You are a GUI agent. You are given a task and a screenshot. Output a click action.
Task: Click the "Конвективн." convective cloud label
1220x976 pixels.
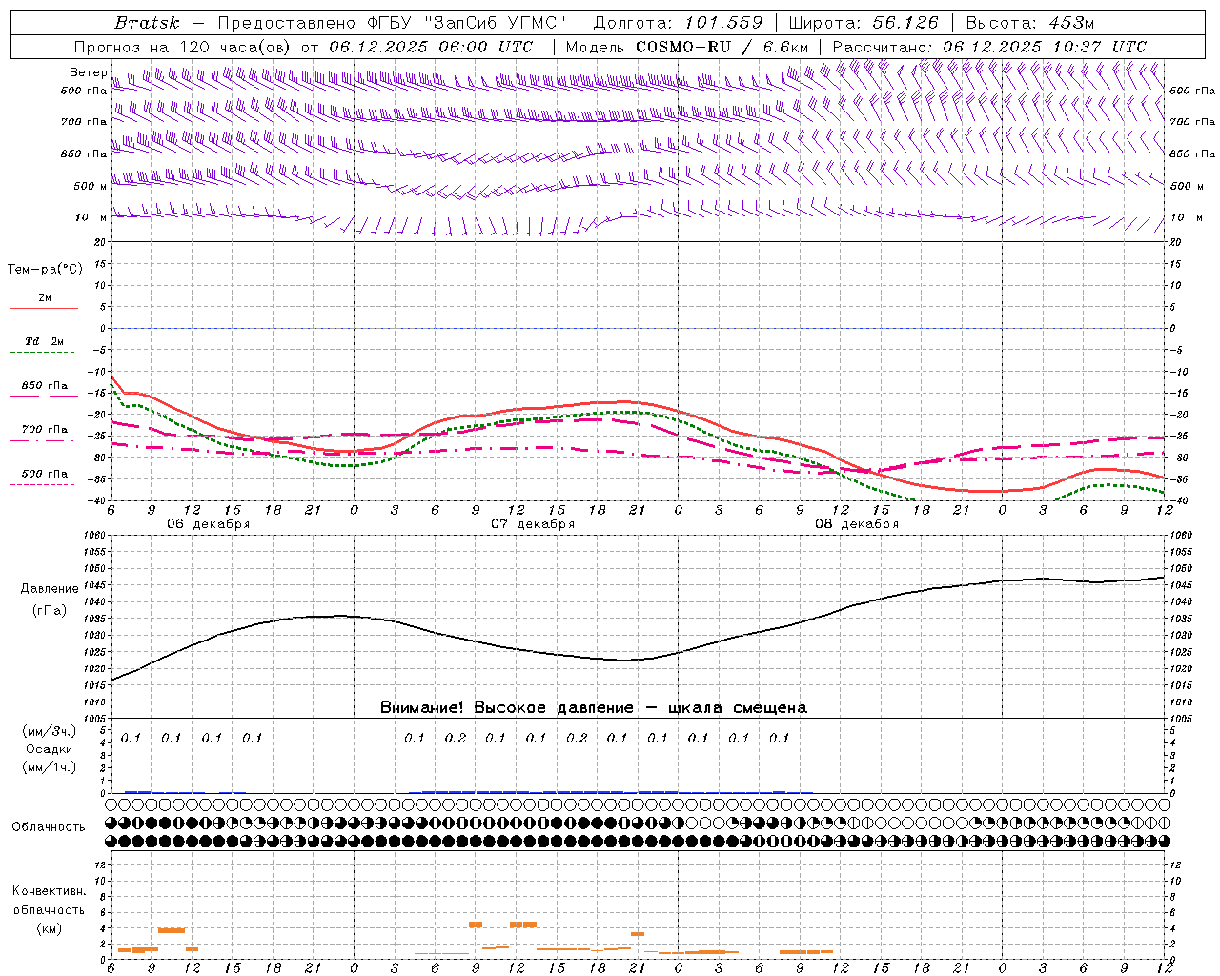tap(50, 891)
